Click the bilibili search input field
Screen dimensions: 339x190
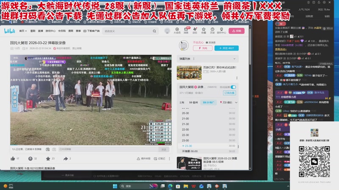(x=128, y=31)
